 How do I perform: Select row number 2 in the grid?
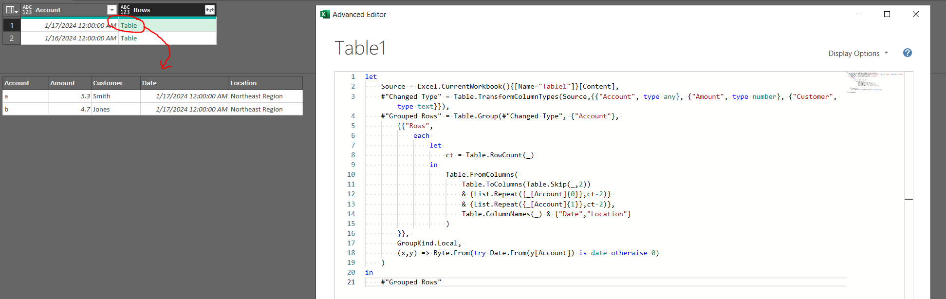[12, 38]
